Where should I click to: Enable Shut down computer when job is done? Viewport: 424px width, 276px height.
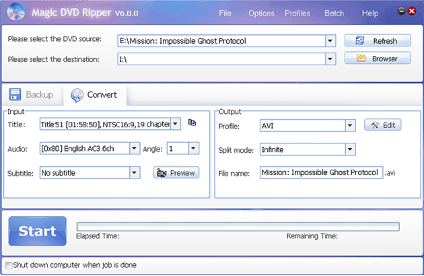[9, 265]
